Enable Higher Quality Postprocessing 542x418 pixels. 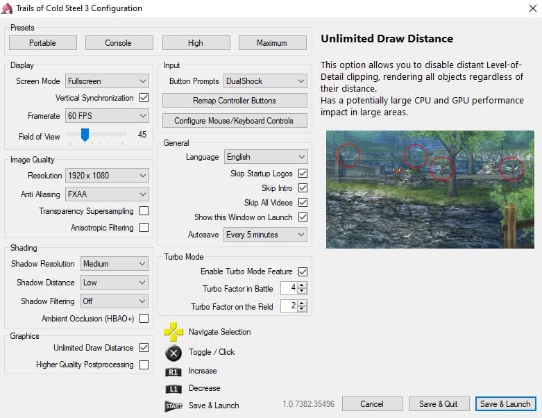144,365
